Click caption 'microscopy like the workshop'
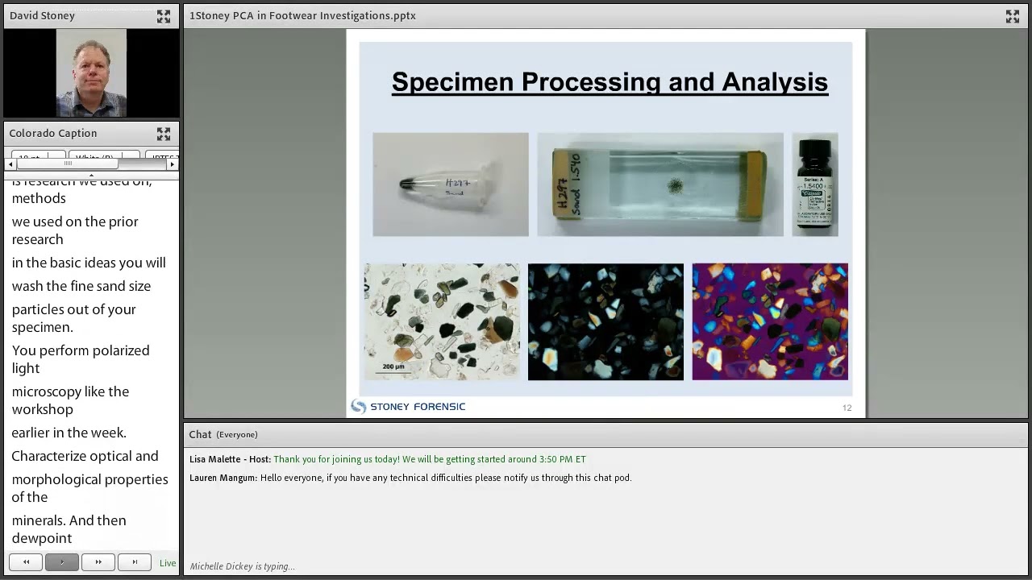This screenshot has height=580, width=1032. [x=70, y=400]
